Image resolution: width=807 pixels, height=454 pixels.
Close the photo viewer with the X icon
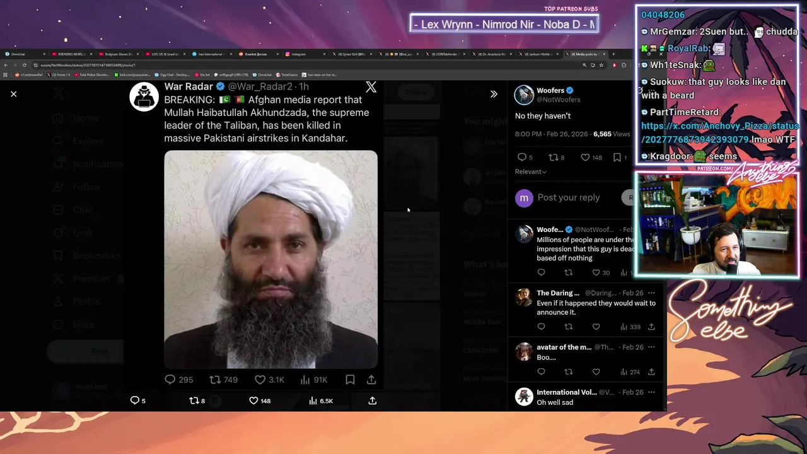point(13,94)
